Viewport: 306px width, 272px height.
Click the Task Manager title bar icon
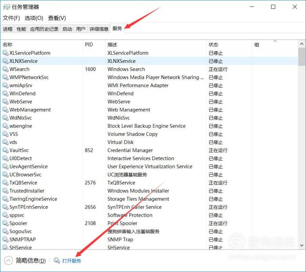click(x=7, y=7)
